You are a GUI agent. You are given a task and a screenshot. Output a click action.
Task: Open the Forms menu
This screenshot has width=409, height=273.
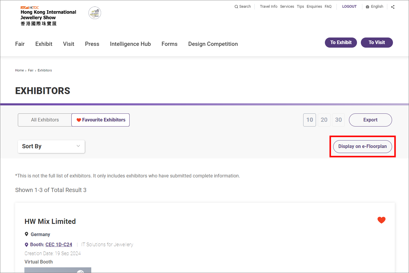169,44
